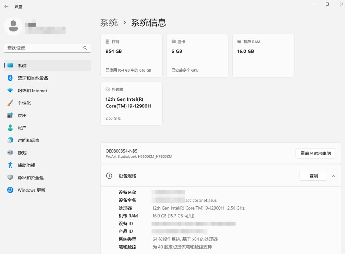The height and width of the screenshot is (254, 345).
Task: Open the 存储 954 GB card
Action: (x=131, y=56)
